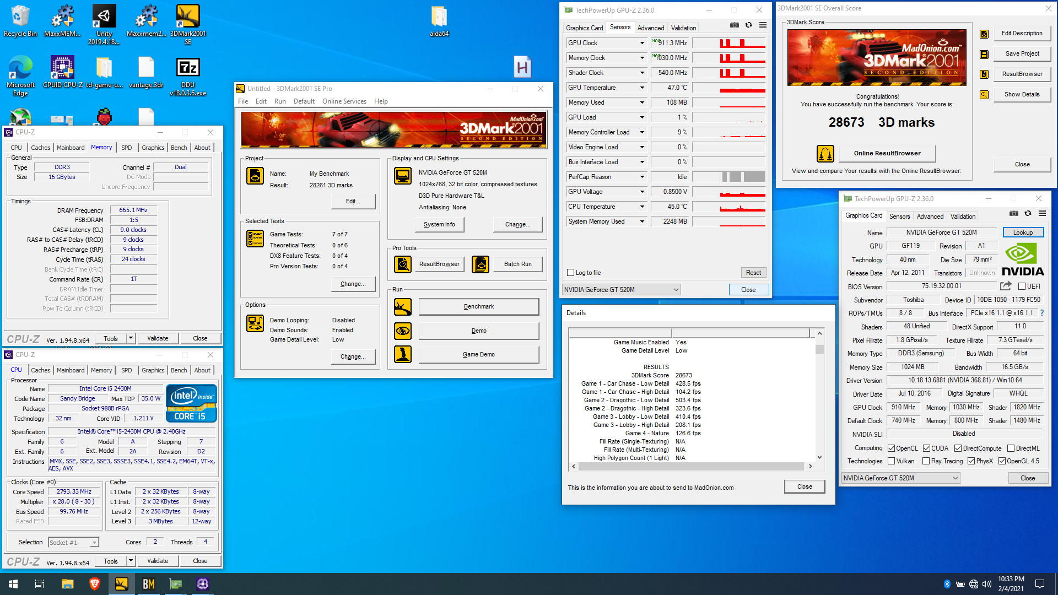Open File Explorer from taskbar
The width and height of the screenshot is (1058, 595).
click(67, 583)
